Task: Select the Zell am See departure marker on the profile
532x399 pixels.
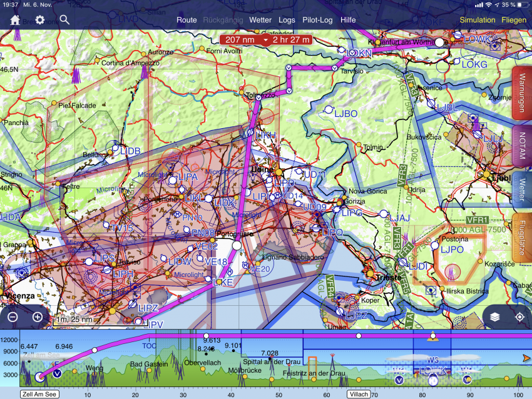Action: point(41,376)
